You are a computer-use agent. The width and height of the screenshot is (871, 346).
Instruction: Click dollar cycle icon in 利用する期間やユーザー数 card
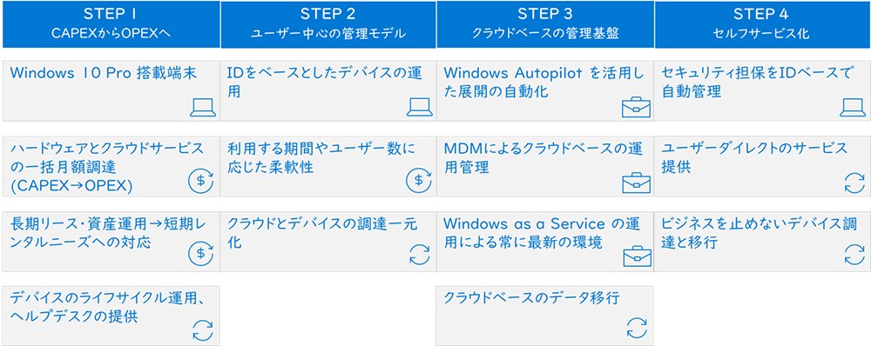tap(420, 180)
